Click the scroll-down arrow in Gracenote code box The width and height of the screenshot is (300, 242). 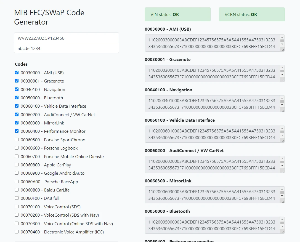pyautogui.click(x=282, y=74)
